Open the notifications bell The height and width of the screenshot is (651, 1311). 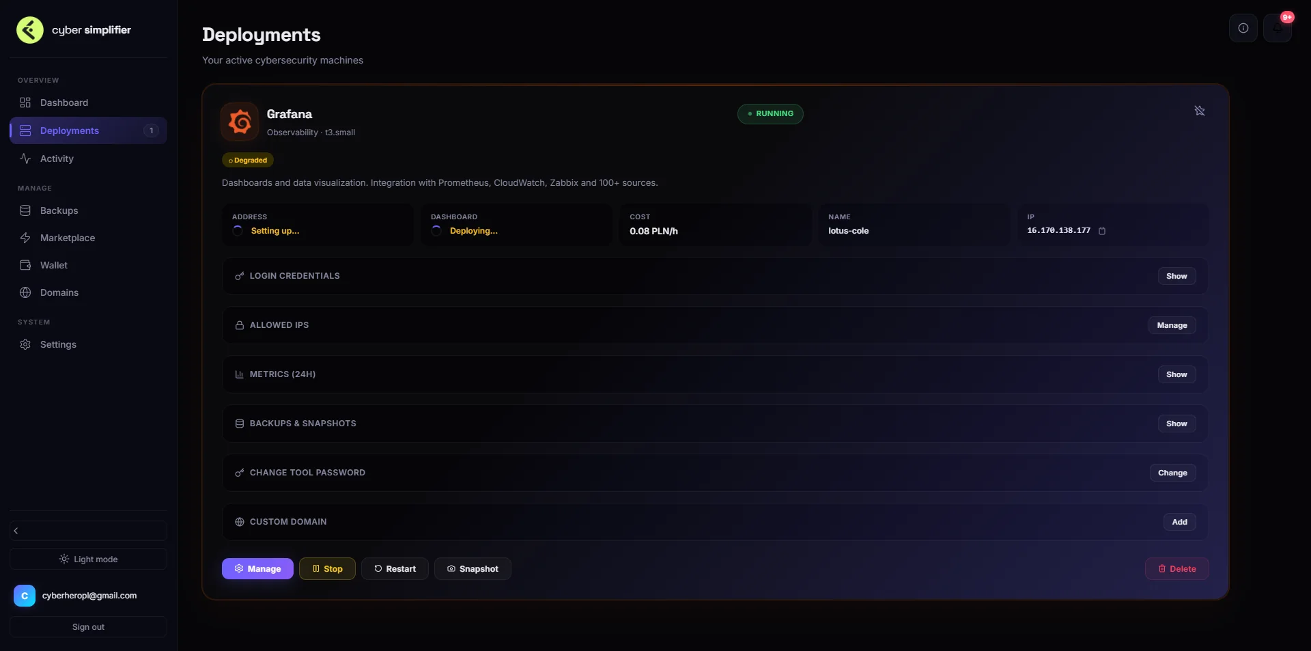1277,28
